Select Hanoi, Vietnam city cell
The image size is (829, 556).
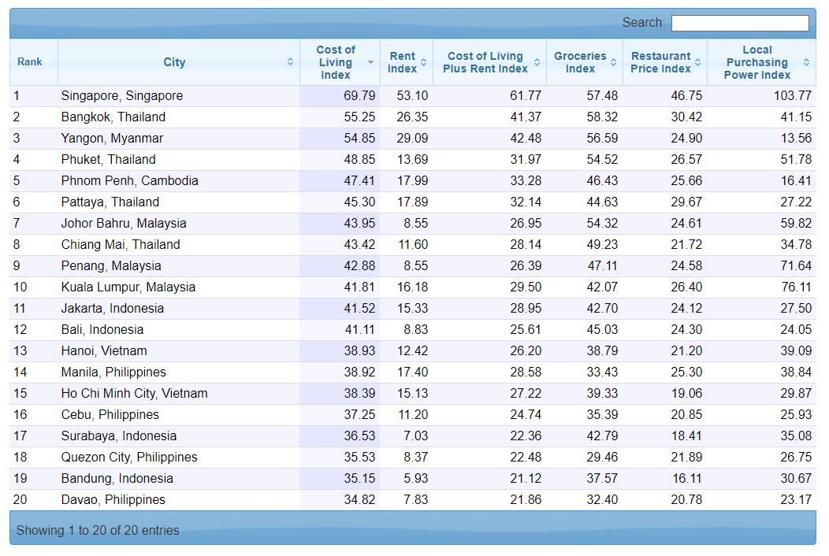(179, 351)
